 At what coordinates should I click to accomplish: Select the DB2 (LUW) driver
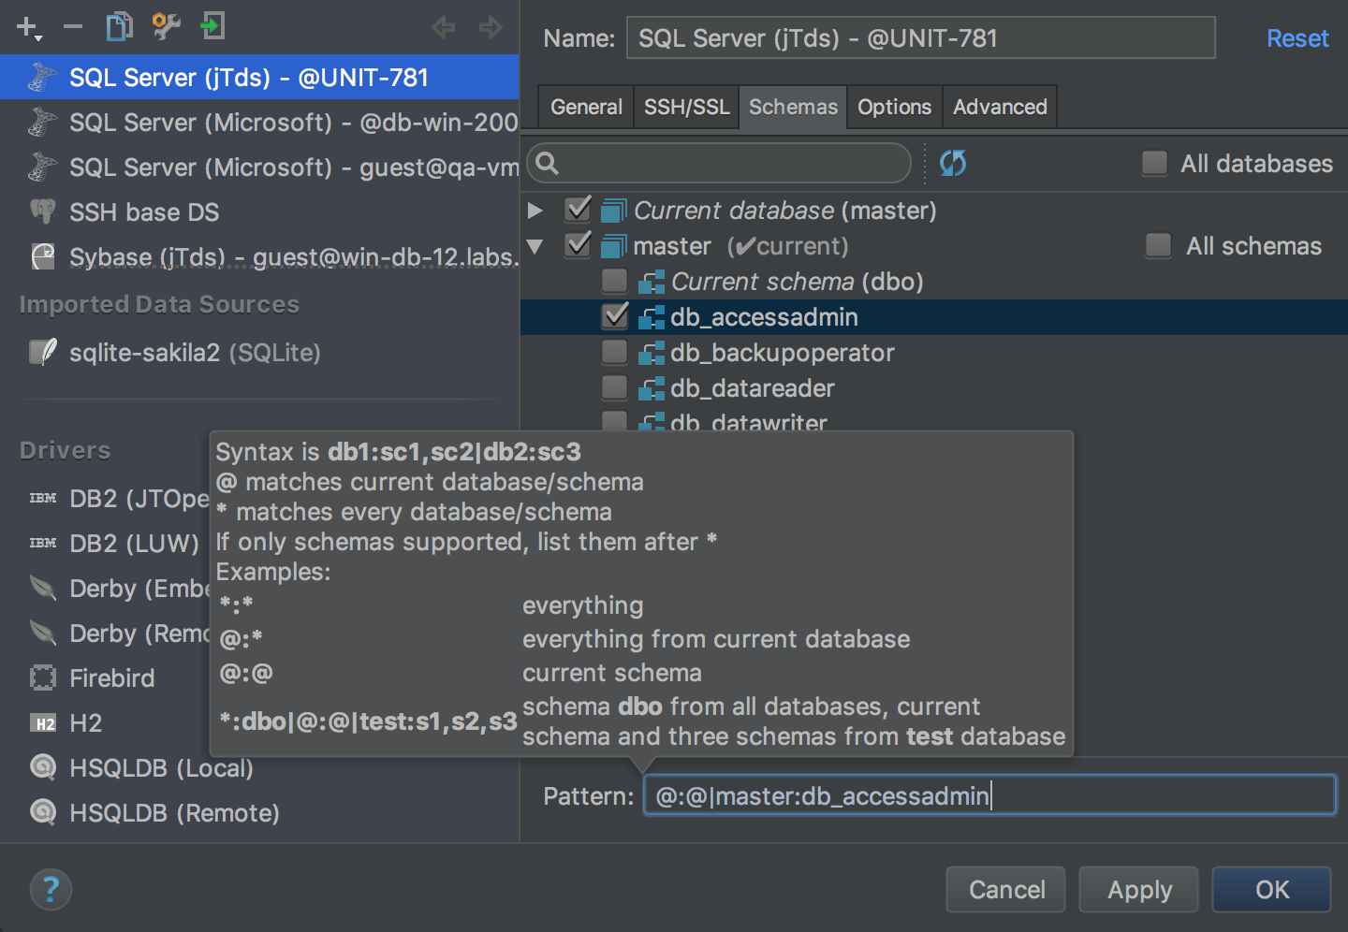134,543
